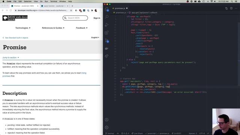Open the Selection menu
Viewport: 240px width, 135px height.
coord(28,1)
